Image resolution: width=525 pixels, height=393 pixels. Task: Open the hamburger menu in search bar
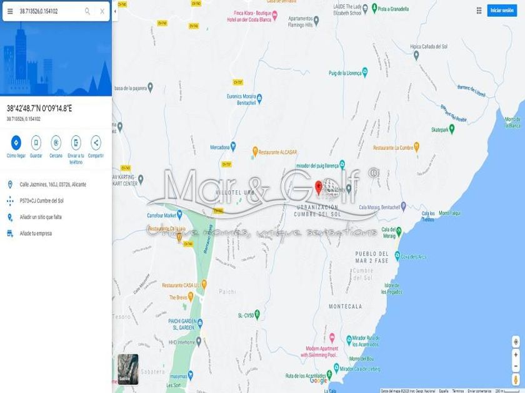[10, 11]
